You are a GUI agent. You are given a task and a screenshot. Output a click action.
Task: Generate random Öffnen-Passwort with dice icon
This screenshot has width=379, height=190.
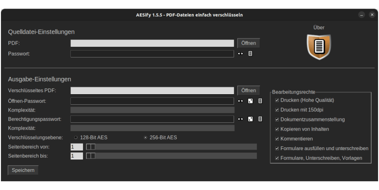pyautogui.click(x=250, y=101)
